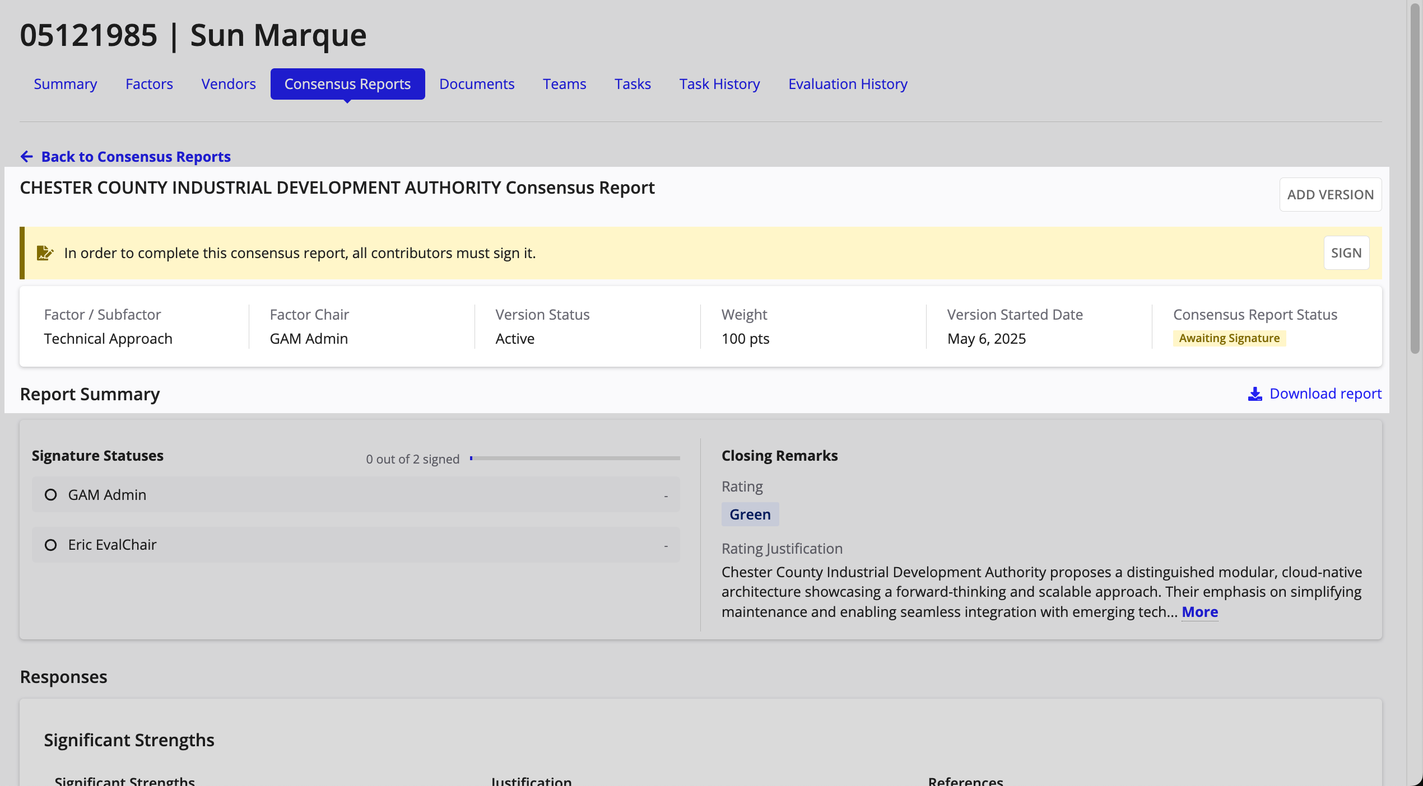1423x786 pixels.
Task: Click the GAM Admin factor chair value
Action: 309,339
